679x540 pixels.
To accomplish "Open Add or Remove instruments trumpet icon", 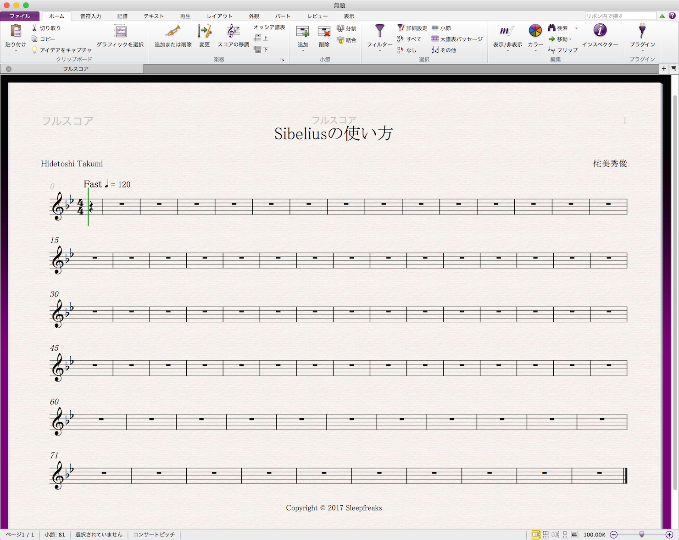I will 173,31.
